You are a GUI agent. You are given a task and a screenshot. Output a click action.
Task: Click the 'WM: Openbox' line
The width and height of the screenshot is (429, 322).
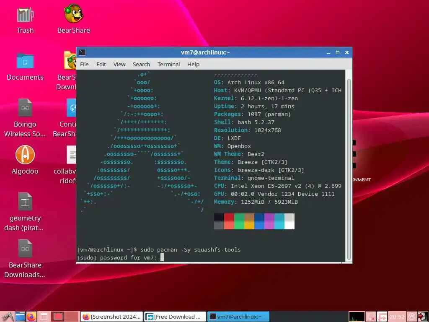tap(232, 146)
